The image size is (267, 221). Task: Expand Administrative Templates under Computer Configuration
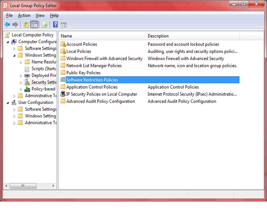click(x=14, y=96)
